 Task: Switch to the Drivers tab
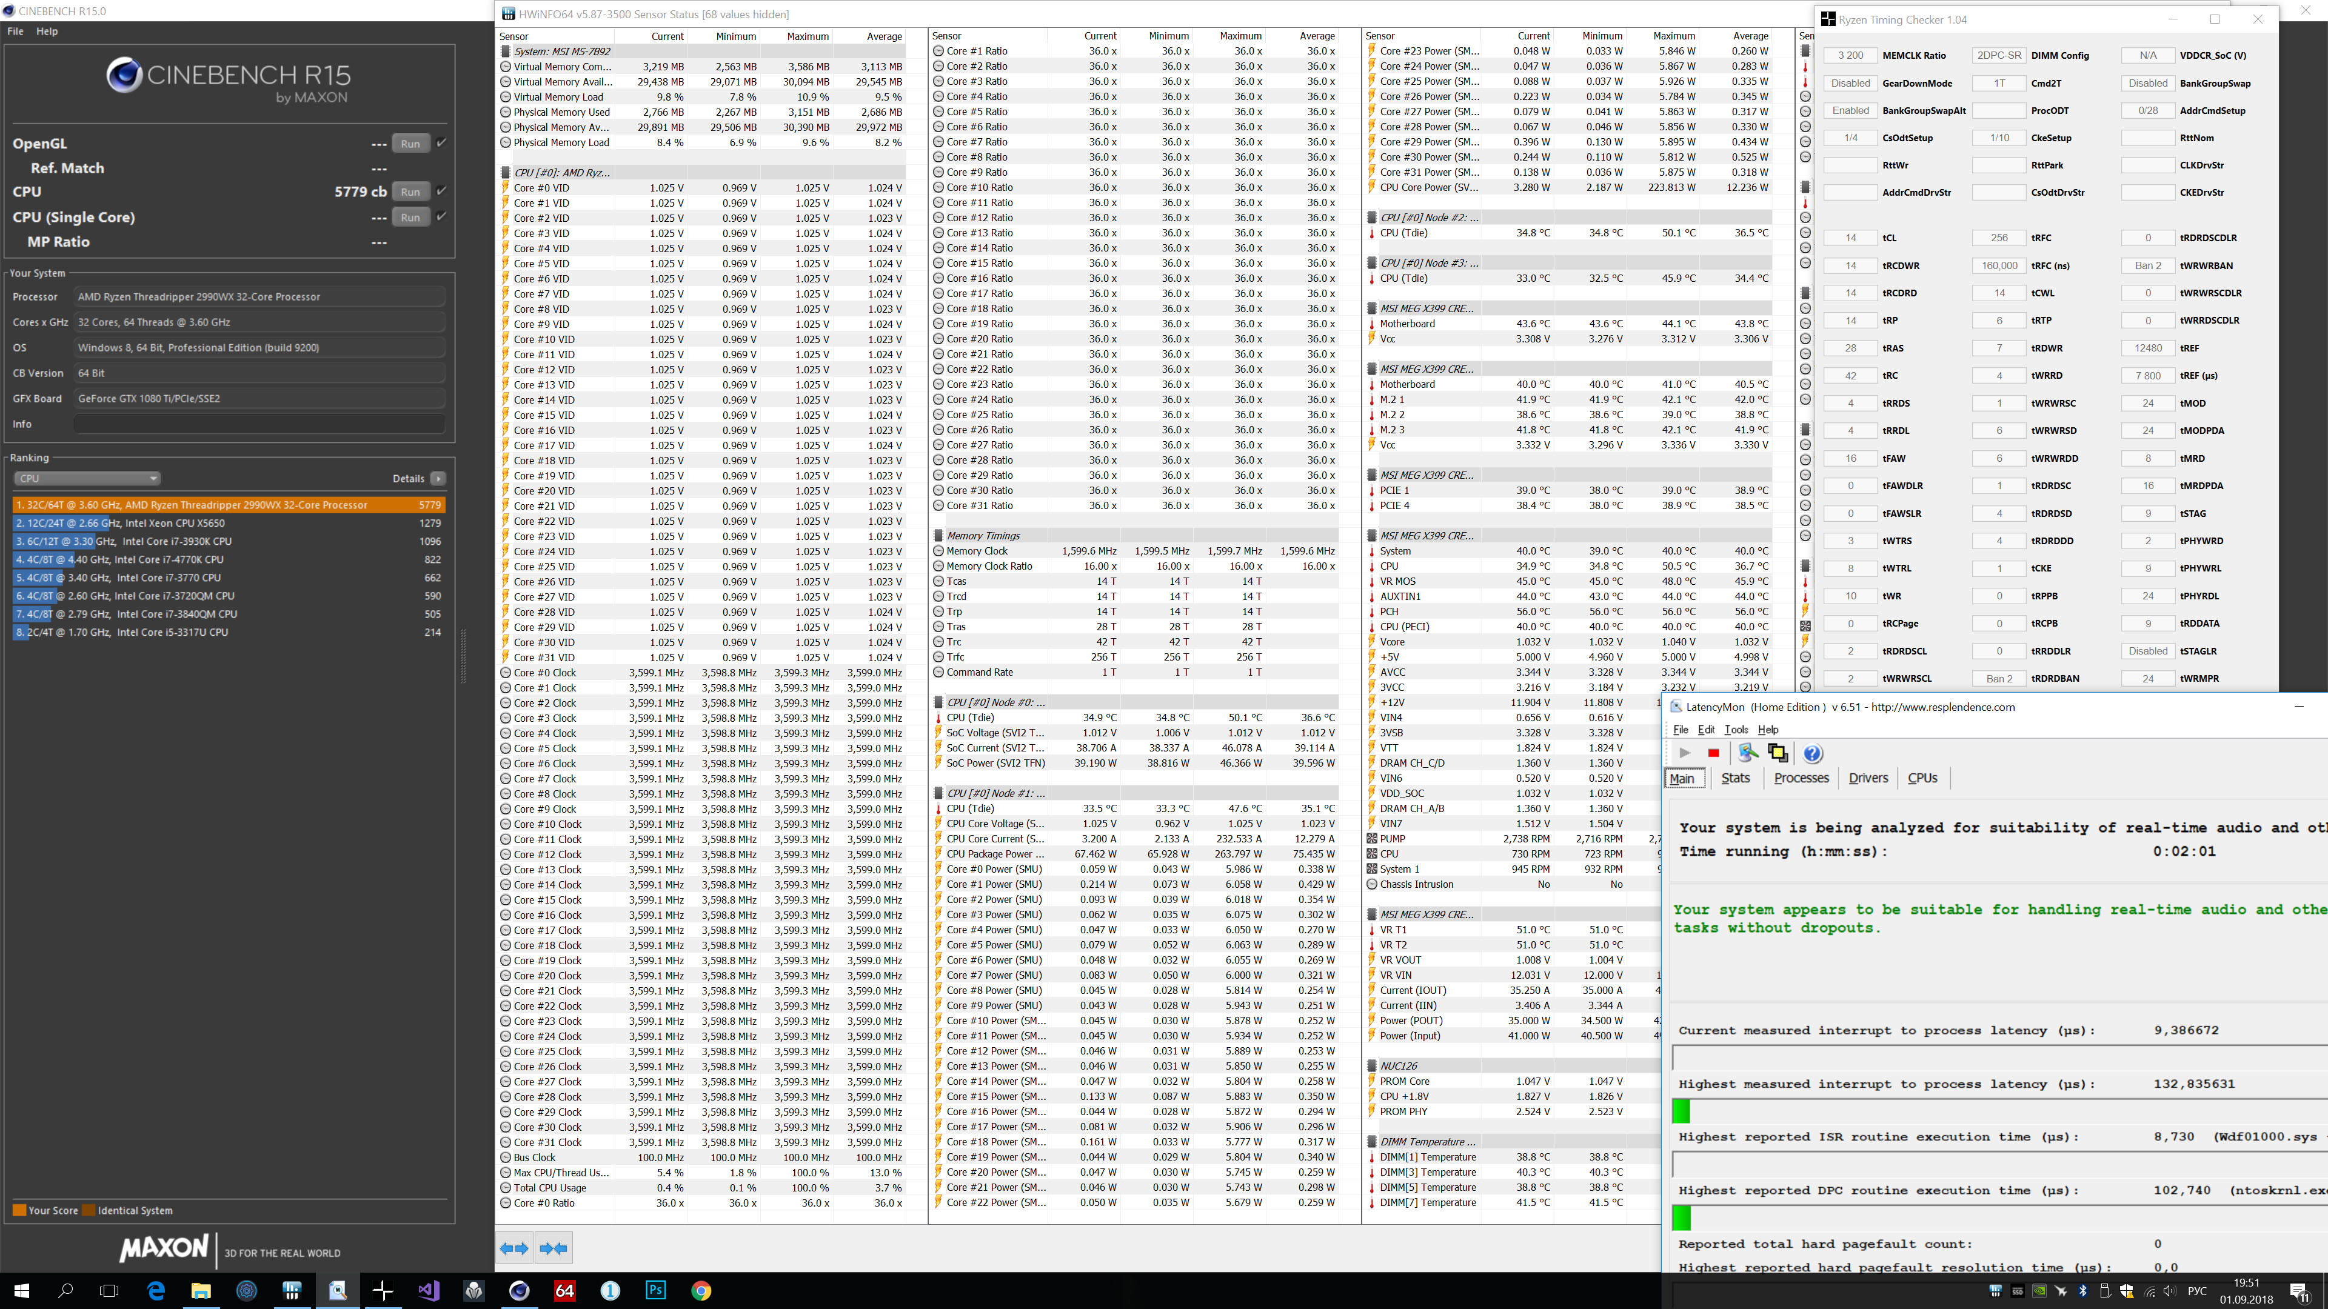point(1868,778)
